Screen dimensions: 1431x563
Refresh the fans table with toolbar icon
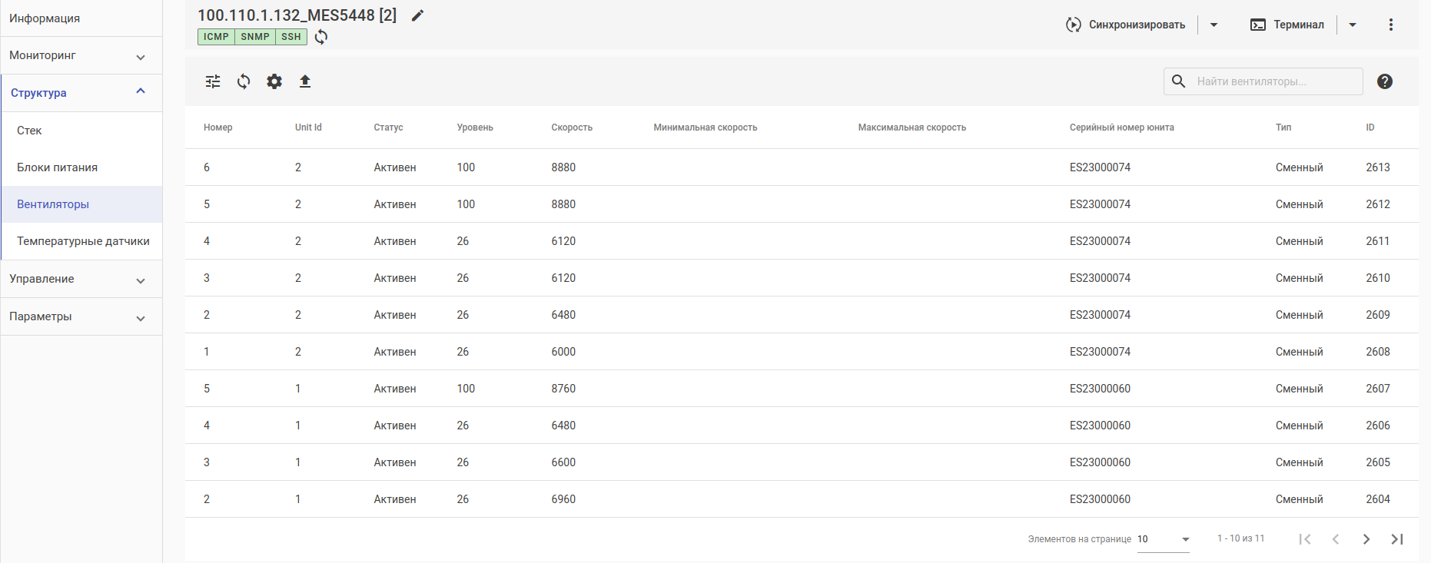point(244,81)
